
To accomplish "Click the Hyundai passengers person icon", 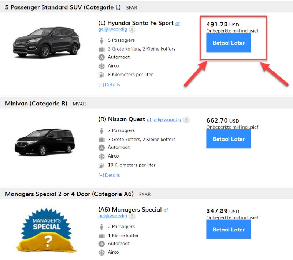I will tap(101, 40).
